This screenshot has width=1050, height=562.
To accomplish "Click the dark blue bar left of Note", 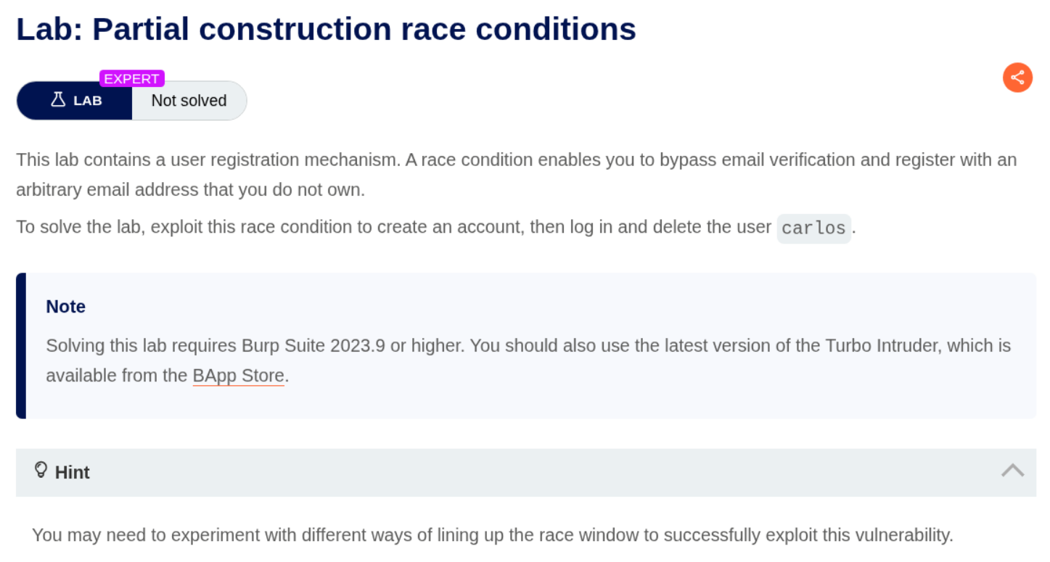I will point(21,345).
